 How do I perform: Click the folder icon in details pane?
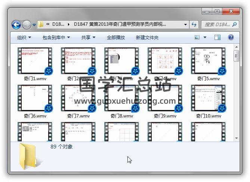(x=30, y=156)
